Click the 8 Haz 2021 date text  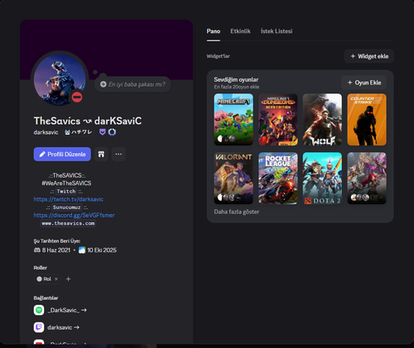[x=56, y=250]
